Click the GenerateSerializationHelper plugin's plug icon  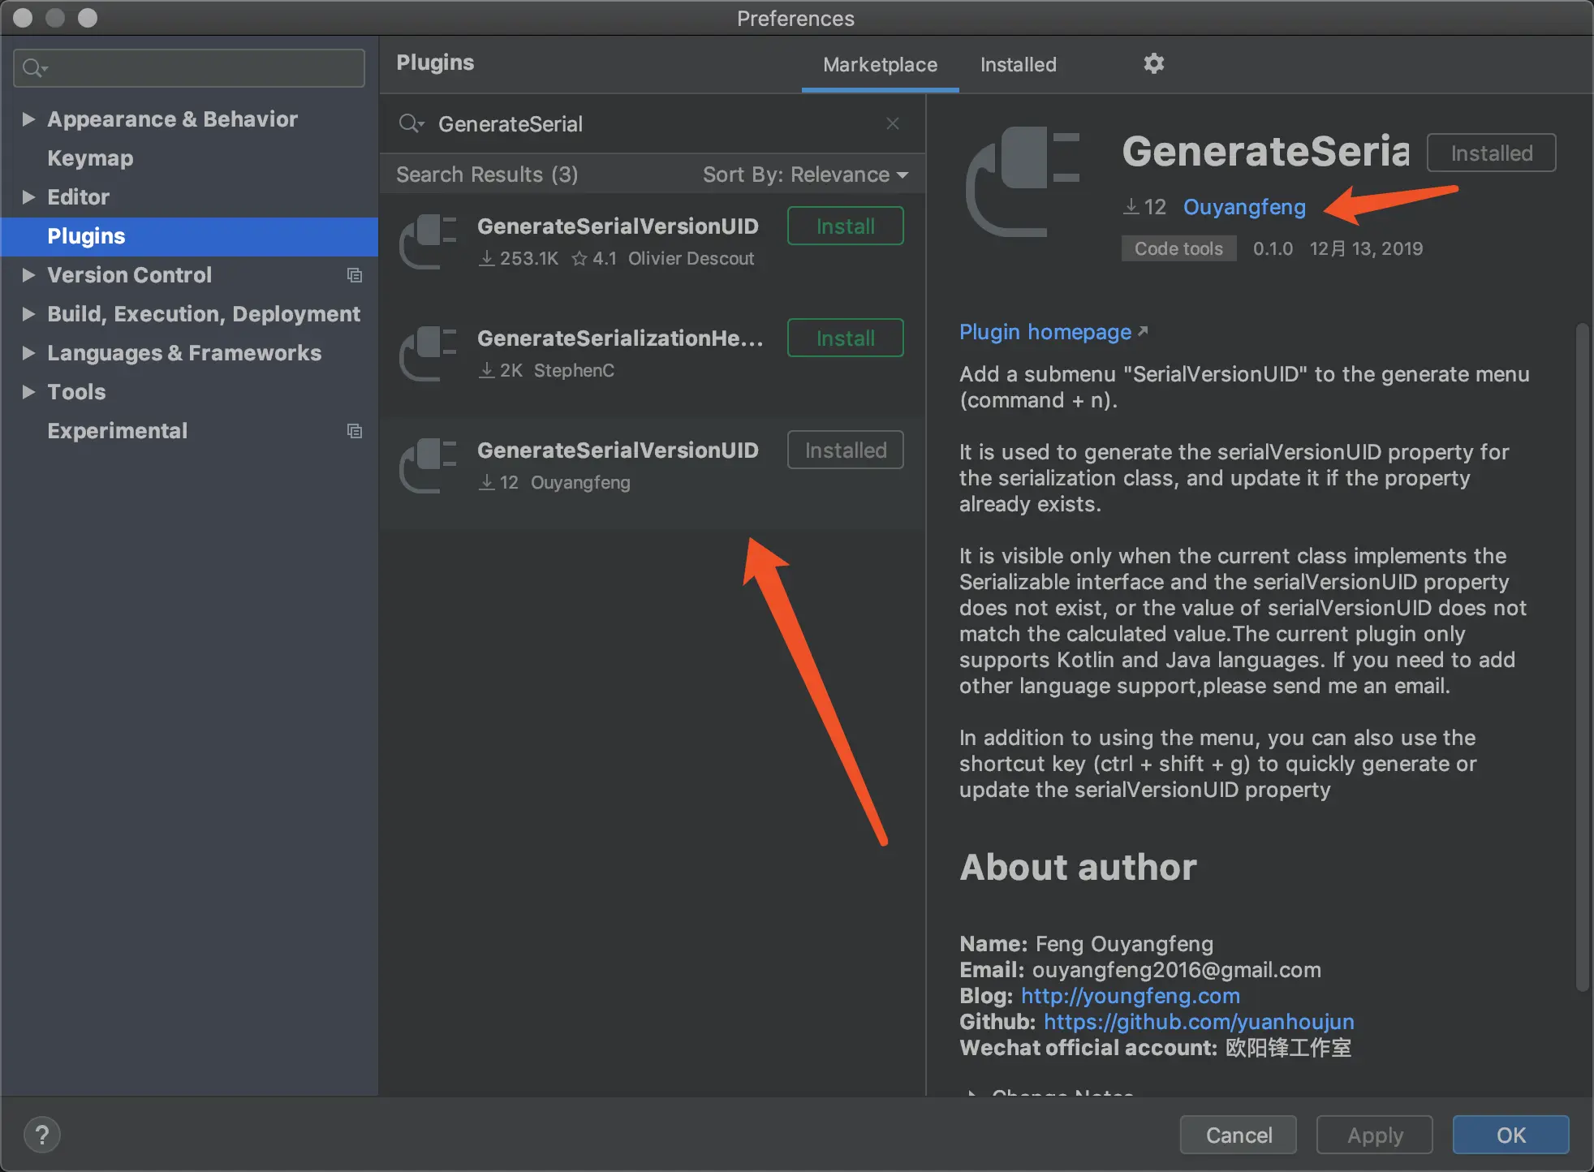428,353
